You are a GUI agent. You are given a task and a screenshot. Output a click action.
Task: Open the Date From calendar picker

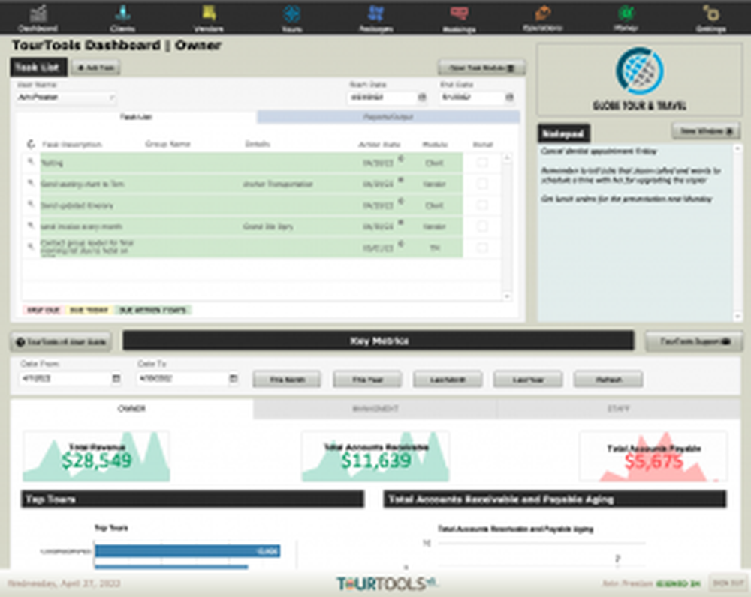(115, 379)
